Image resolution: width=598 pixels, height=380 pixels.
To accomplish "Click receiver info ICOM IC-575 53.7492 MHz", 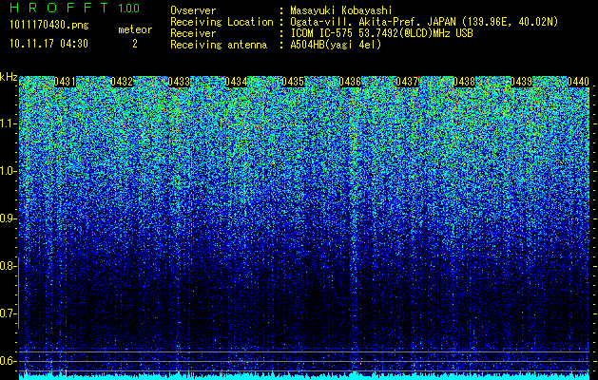I will point(381,33).
